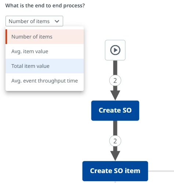The image size is (174, 183).
Task: Collapse the dropdown using its chevron arrow
Action: (x=57, y=21)
